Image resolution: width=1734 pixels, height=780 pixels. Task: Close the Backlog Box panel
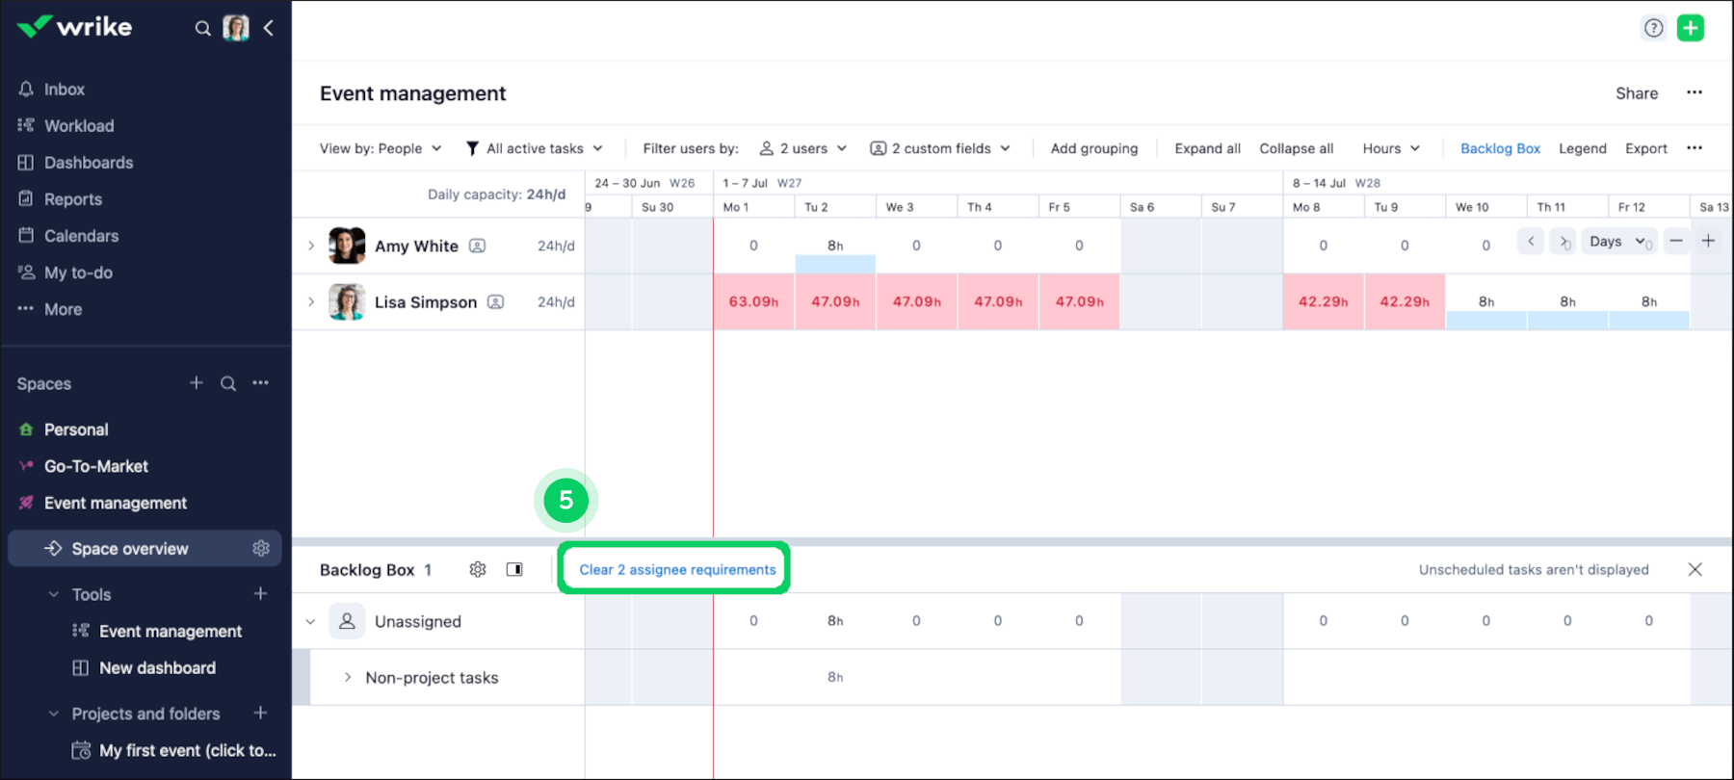click(x=1695, y=569)
